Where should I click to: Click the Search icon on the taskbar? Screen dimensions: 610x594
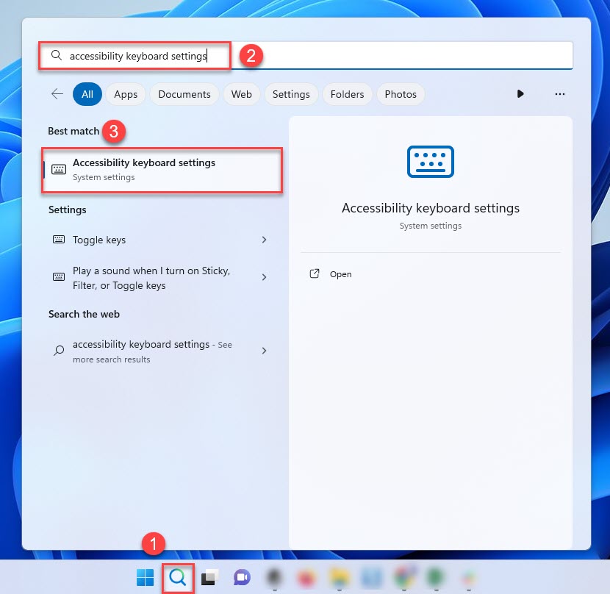click(178, 577)
